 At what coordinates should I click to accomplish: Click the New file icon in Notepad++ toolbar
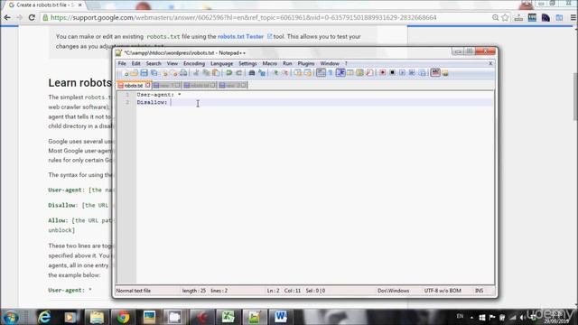coord(125,73)
